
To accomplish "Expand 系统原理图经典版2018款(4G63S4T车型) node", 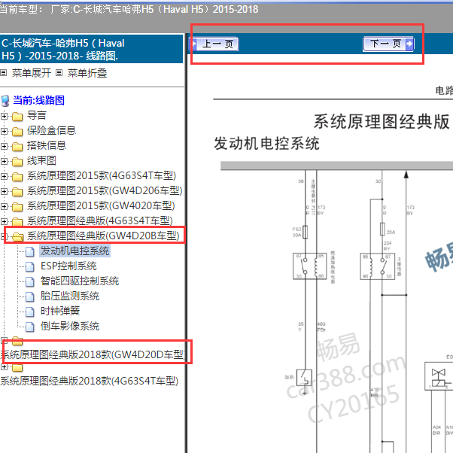I will click(x=4, y=367).
